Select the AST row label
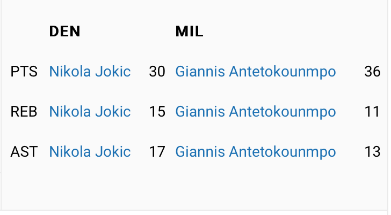Screen dimensions: 391x215 (x=24, y=151)
